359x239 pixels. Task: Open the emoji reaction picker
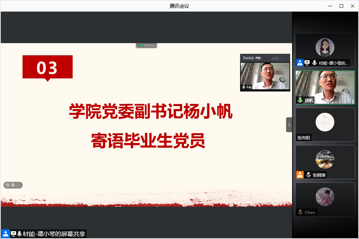click(7, 185)
